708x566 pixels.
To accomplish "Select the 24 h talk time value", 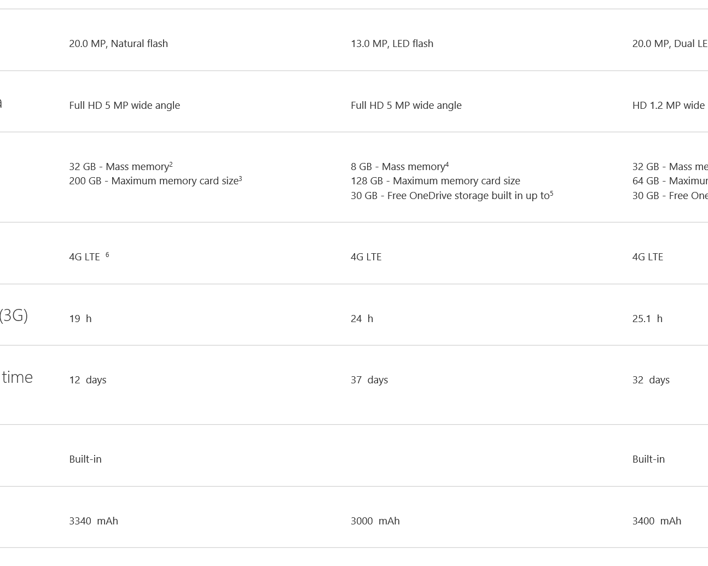I will coord(362,319).
